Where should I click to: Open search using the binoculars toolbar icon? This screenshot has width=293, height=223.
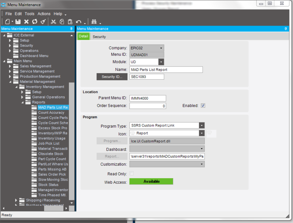(x=94, y=22)
